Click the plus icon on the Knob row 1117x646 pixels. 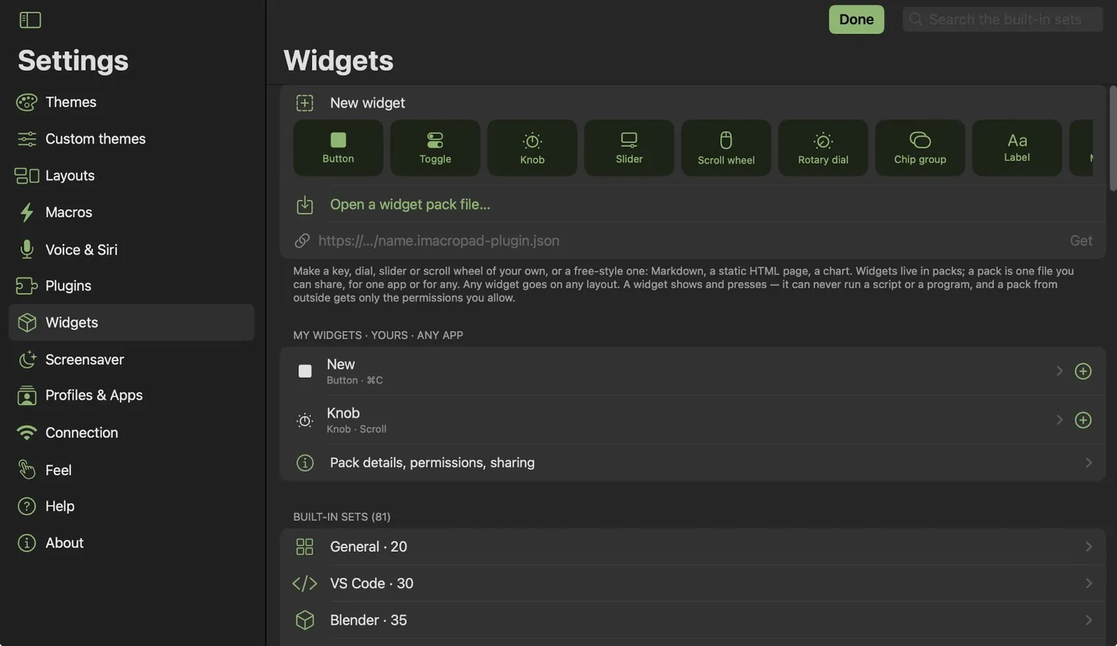1083,420
